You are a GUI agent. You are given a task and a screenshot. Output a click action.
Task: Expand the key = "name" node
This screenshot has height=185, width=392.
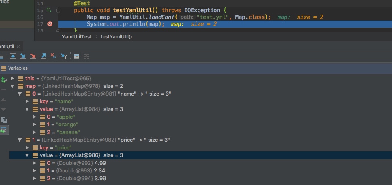27,102
